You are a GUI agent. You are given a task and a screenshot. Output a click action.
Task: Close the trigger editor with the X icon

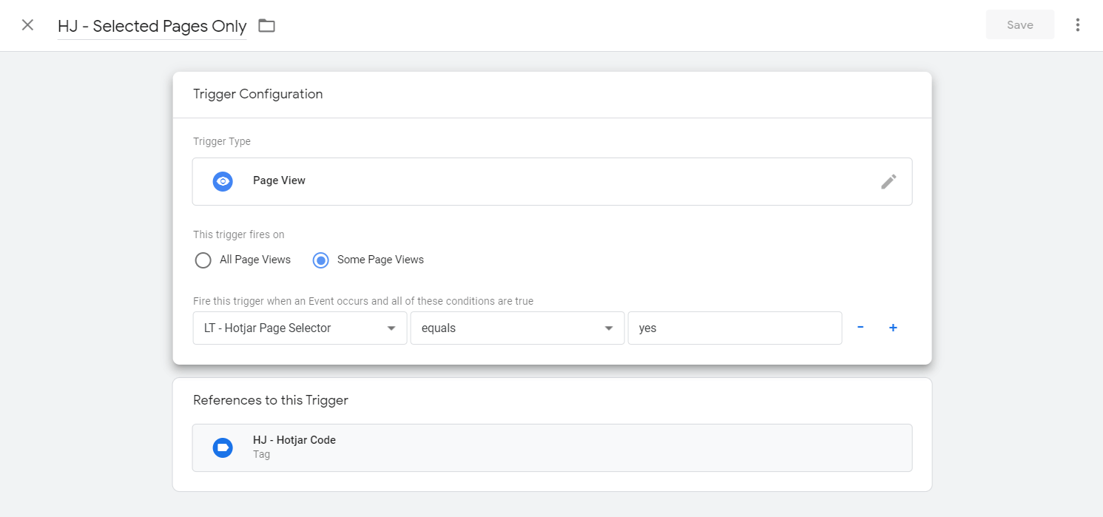coord(27,25)
